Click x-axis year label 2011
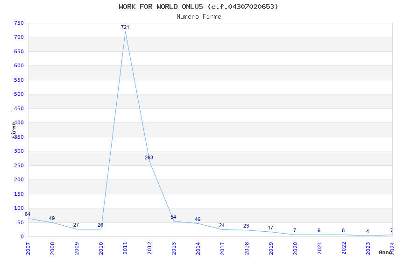397x257 pixels. point(125,249)
